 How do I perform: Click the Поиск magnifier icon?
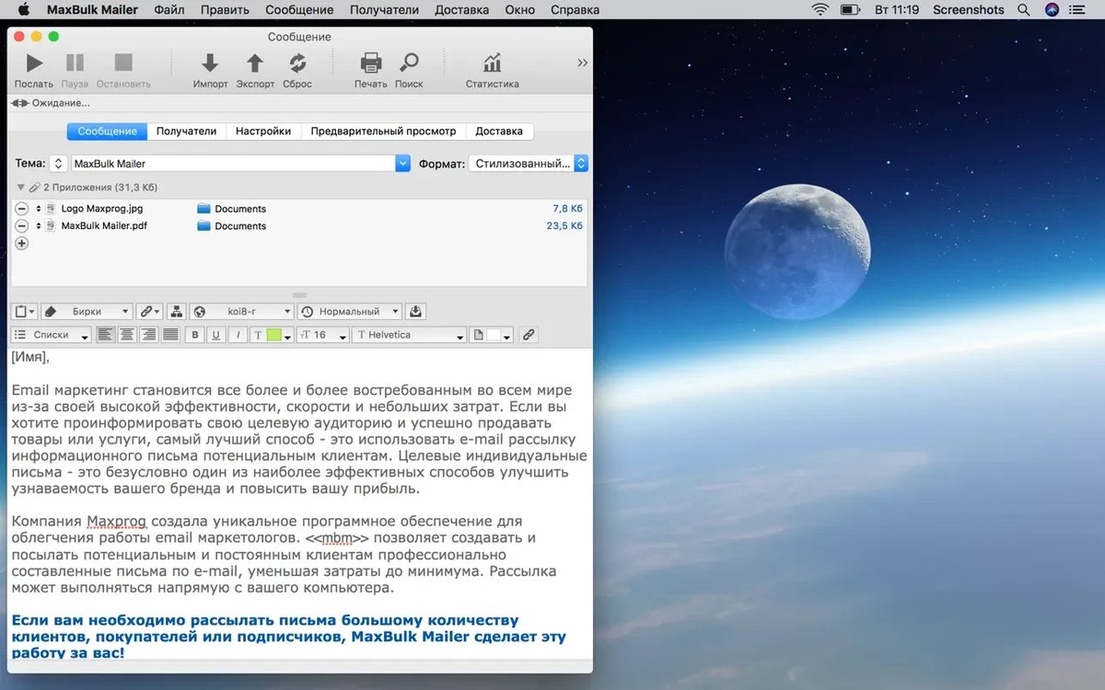409,63
